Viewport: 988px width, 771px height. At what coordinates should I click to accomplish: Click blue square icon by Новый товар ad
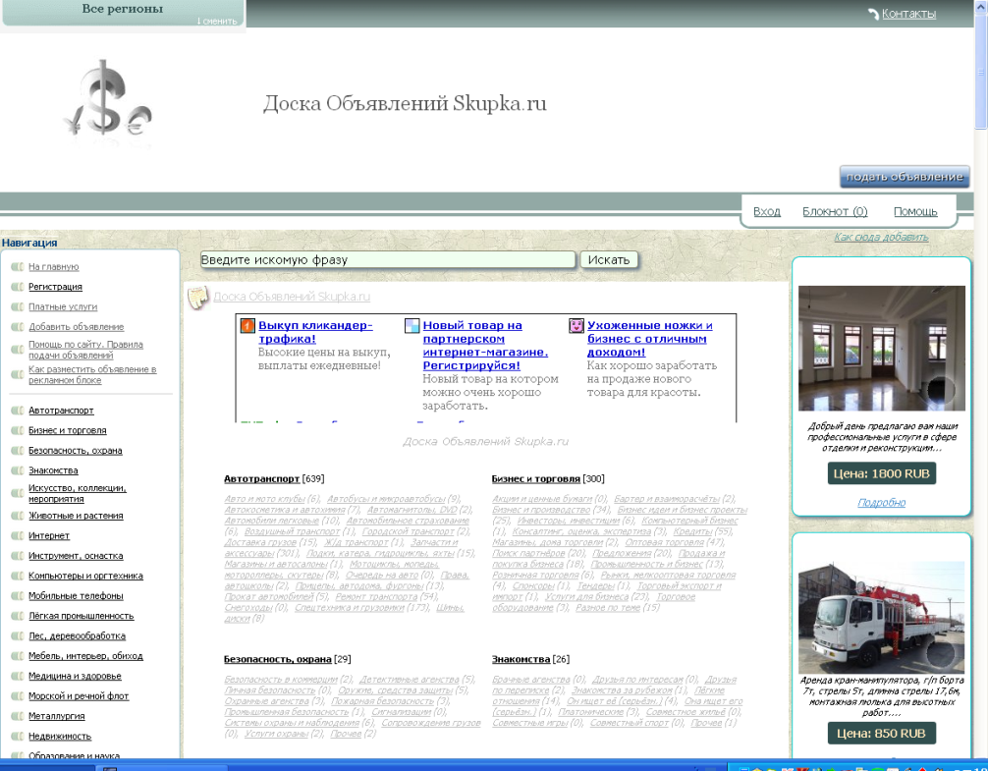click(412, 326)
